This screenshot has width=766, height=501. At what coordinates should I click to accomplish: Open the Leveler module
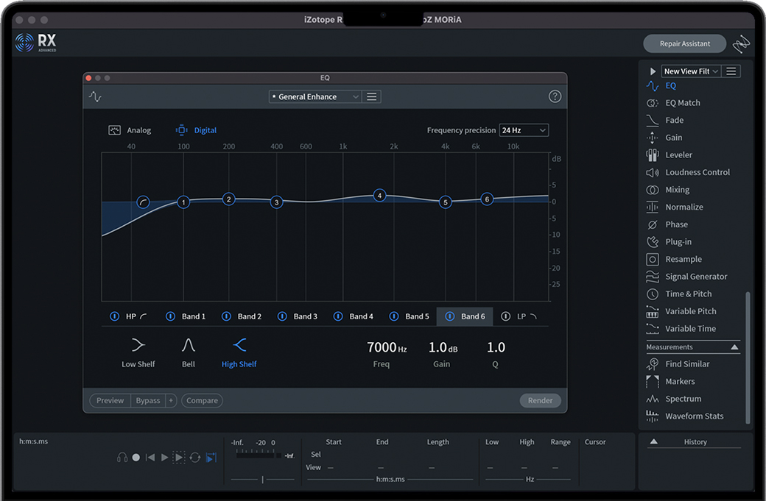click(x=678, y=154)
